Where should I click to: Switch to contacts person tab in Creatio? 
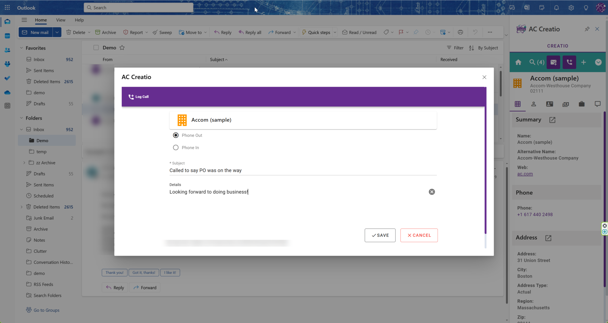click(x=533, y=104)
